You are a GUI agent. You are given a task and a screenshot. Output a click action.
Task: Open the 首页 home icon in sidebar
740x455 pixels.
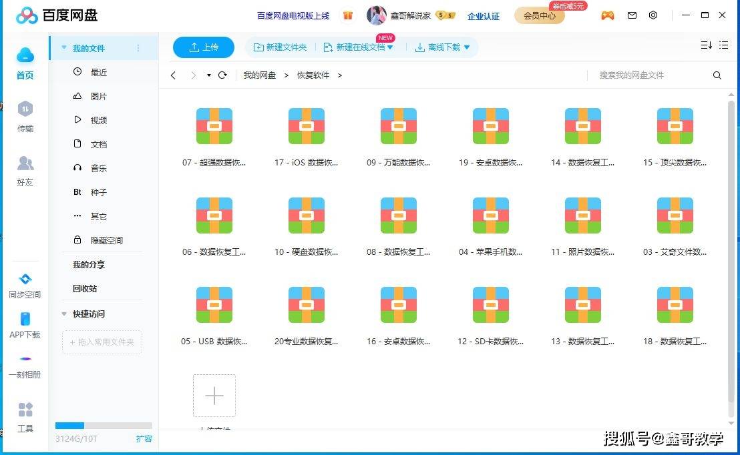[x=25, y=63]
